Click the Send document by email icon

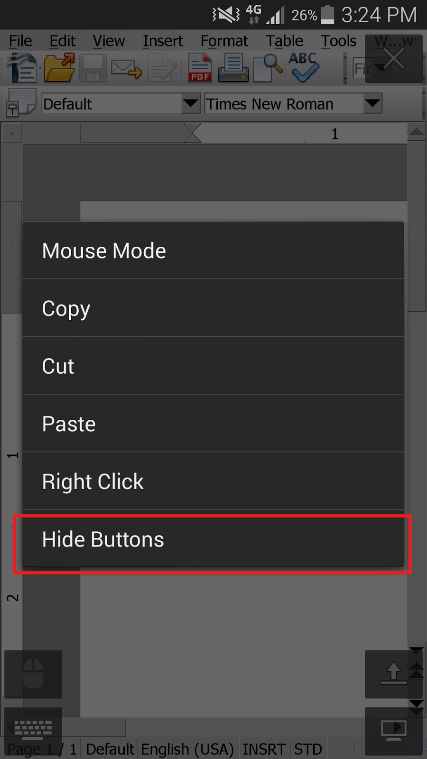pyautogui.click(x=126, y=68)
